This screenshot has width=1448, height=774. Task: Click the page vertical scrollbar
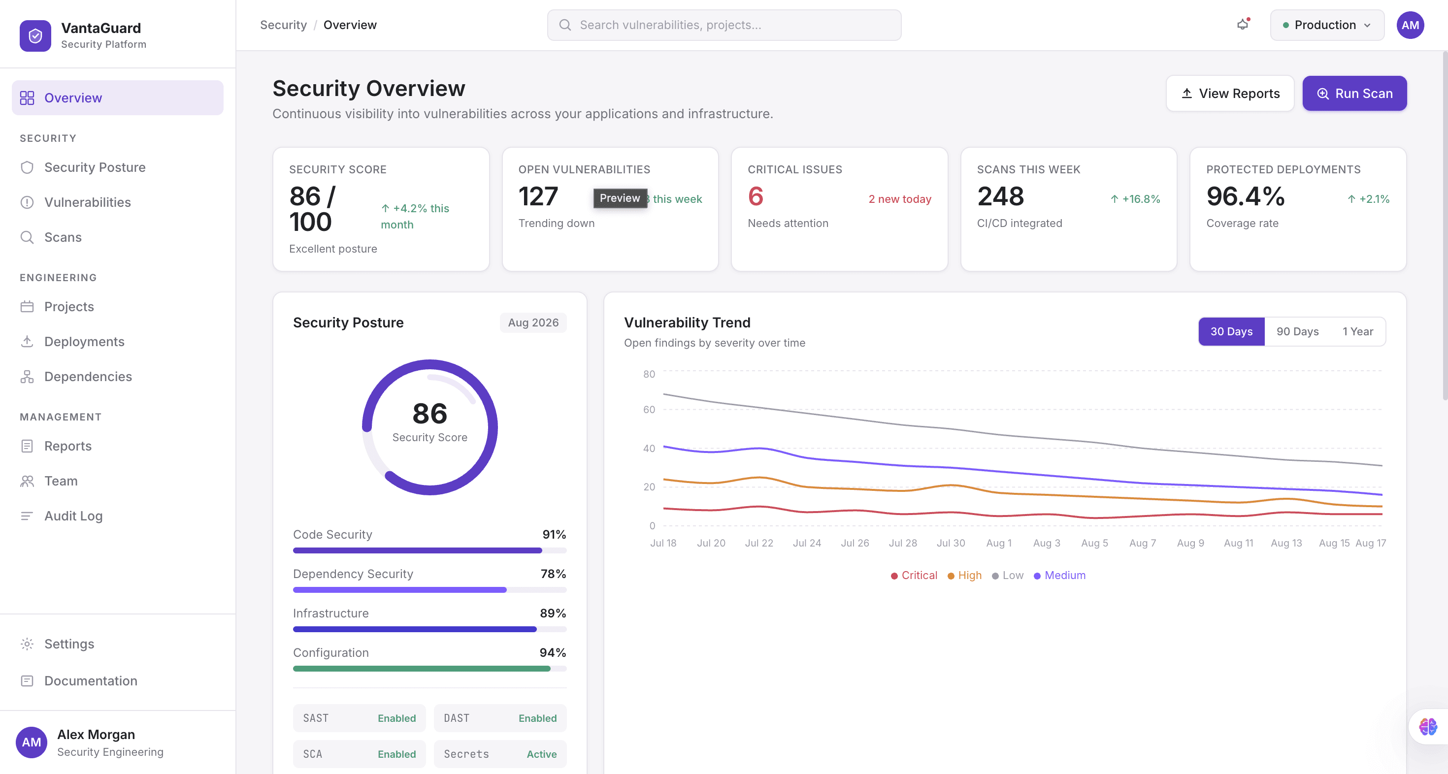coord(1444,225)
